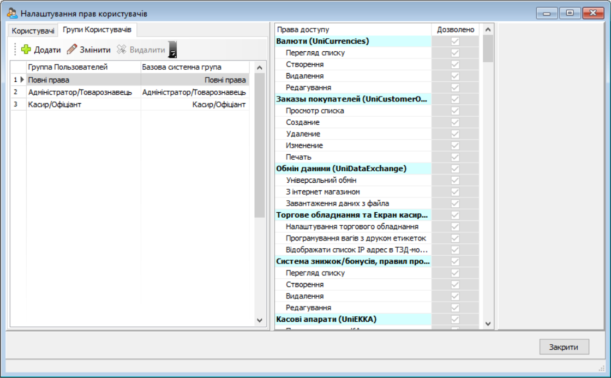Click the Права доступу column header
This screenshot has height=378, width=611.
click(353, 29)
